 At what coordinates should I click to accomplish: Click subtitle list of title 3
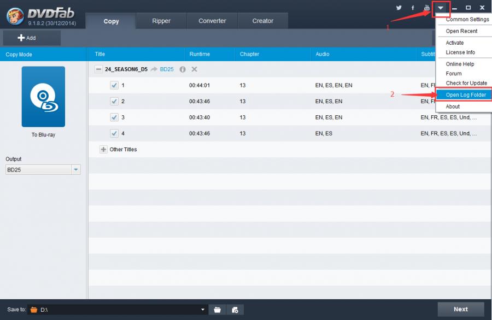(449, 117)
